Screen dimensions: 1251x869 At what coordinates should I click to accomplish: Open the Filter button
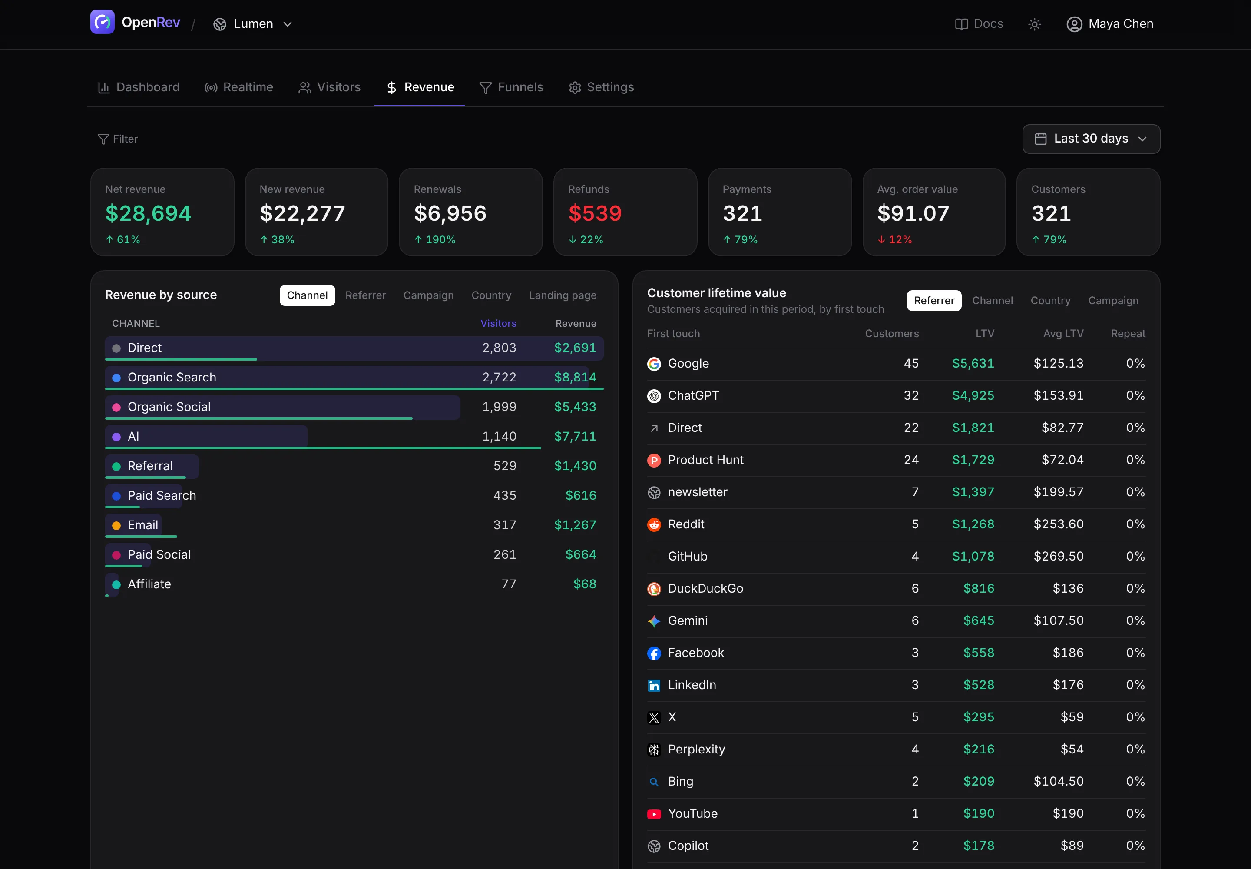(x=118, y=139)
